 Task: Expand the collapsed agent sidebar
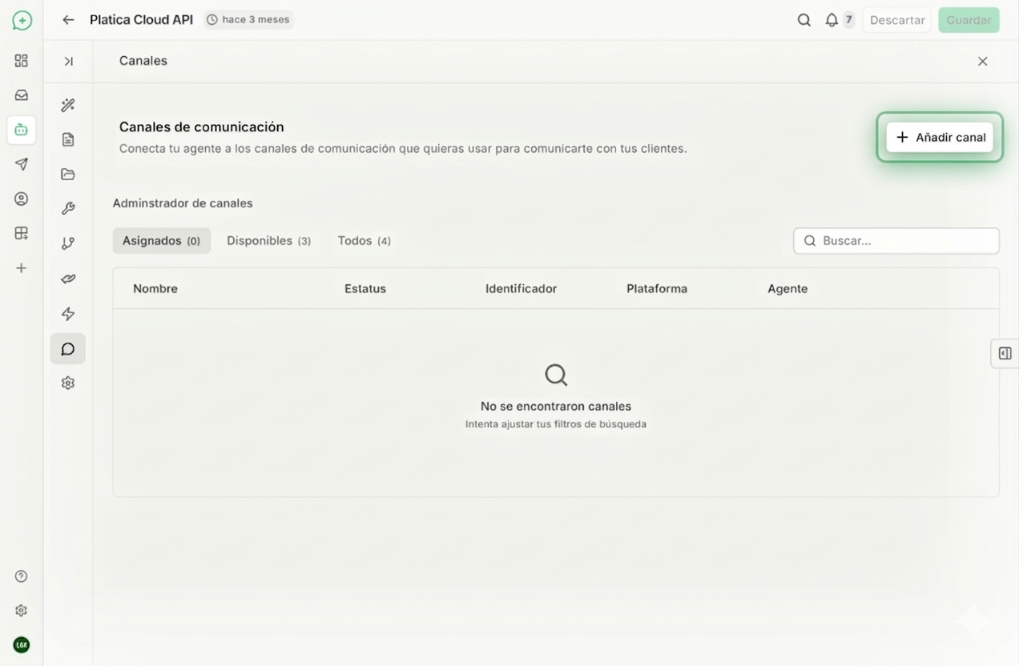(68, 62)
